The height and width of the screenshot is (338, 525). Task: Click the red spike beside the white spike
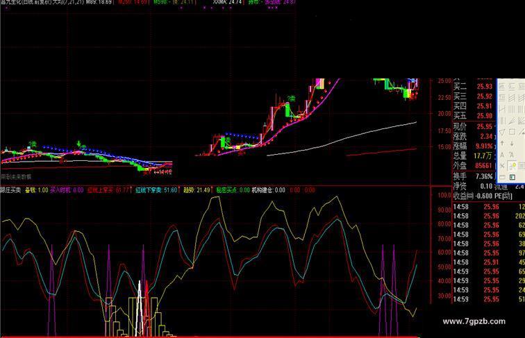click(x=147, y=308)
